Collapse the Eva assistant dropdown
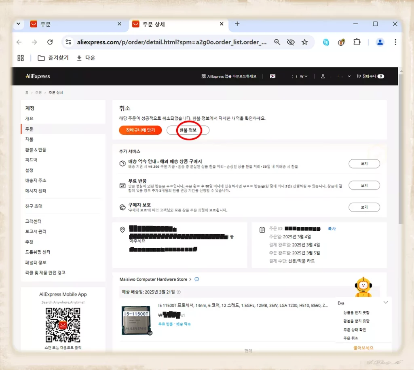414x370 pixels. 386,302
